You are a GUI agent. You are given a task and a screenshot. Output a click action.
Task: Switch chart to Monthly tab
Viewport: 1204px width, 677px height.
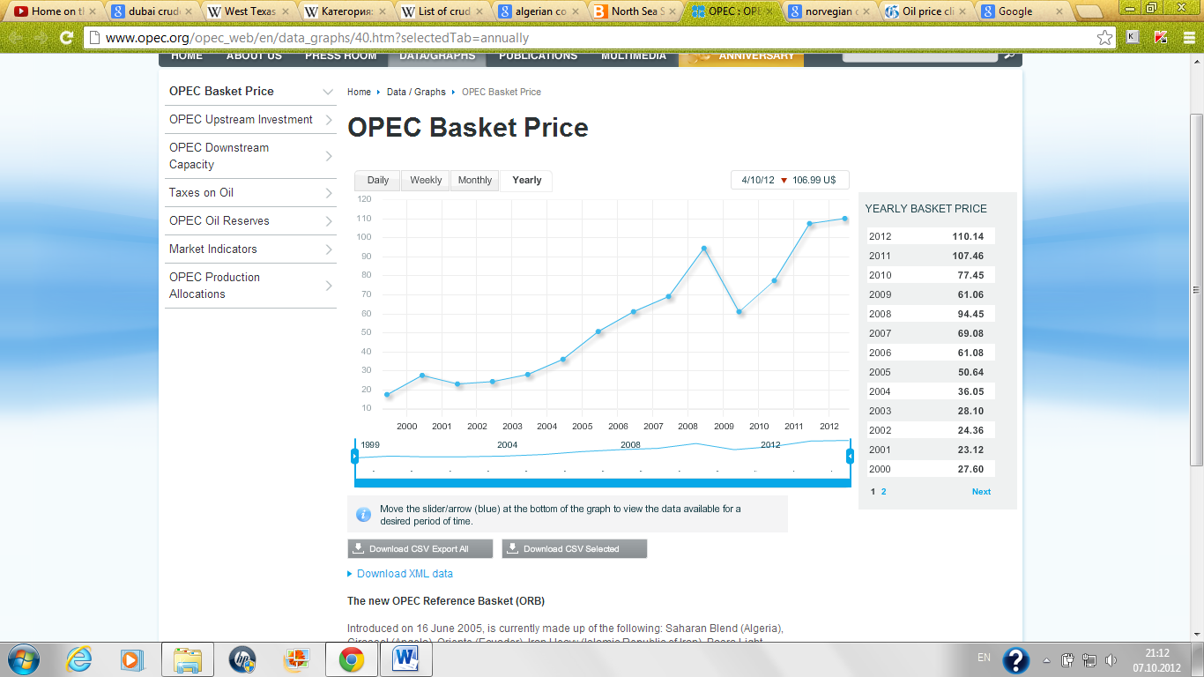475,180
